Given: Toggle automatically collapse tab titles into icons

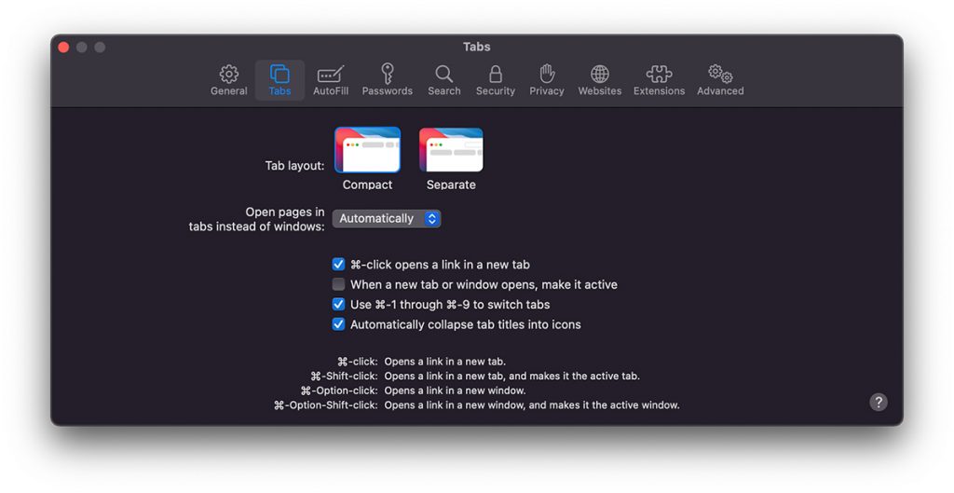Looking at the screenshot, I should (x=339, y=324).
